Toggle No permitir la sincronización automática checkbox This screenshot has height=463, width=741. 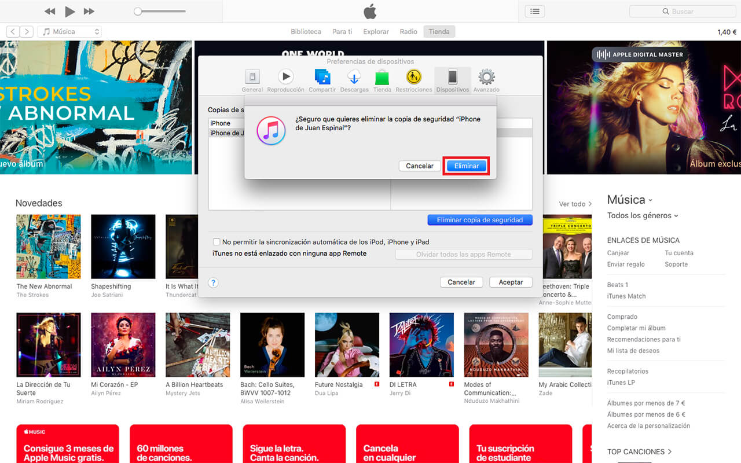click(x=217, y=242)
